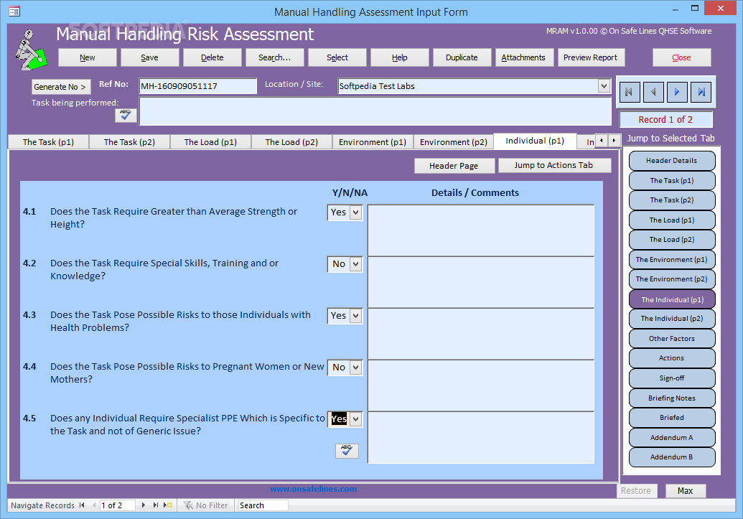Click the red Close button

click(x=681, y=57)
